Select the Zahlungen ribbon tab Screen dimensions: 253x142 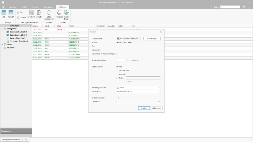pos(62,7)
